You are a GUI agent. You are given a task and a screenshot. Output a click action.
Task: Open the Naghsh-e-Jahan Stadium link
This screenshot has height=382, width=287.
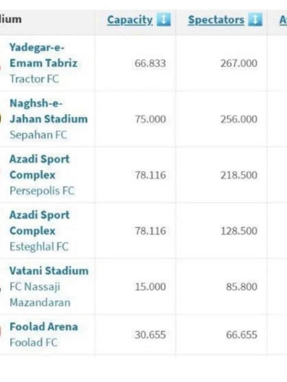[x=48, y=111]
